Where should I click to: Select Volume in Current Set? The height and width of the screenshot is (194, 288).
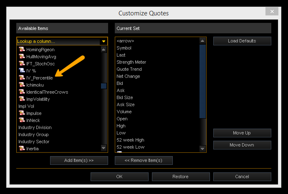[124, 112]
